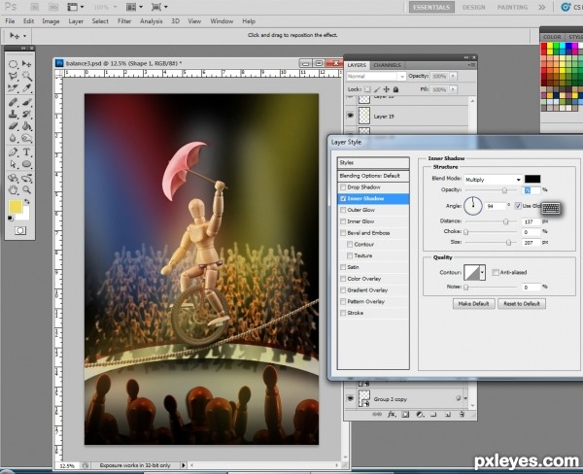Image resolution: width=583 pixels, height=474 pixels.
Task: Enable the Gradient Overlay checkbox
Action: click(x=343, y=290)
